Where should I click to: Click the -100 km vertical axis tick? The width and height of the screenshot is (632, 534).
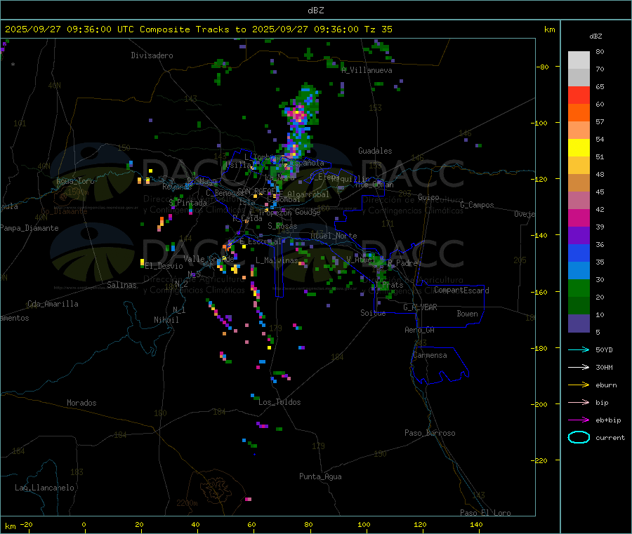coord(541,122)
